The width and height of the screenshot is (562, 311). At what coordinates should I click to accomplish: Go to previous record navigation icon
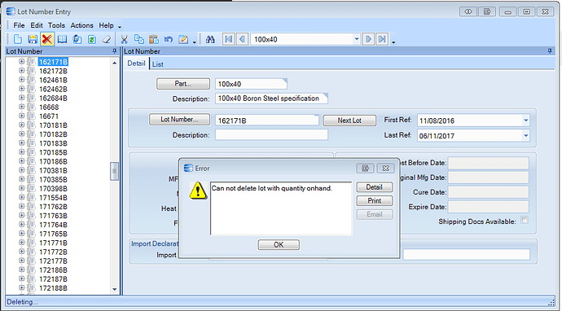(242, 39)
